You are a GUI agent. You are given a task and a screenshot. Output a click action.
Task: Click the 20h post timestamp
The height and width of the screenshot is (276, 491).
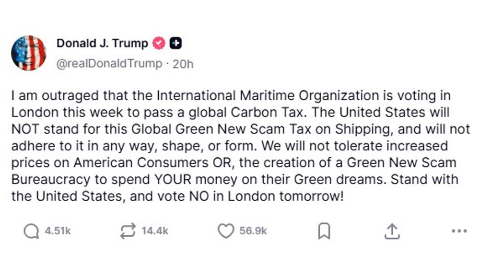[183, 64]
